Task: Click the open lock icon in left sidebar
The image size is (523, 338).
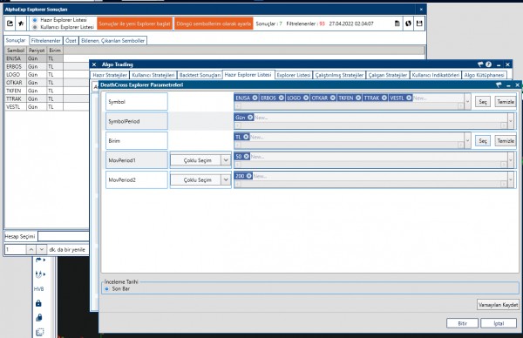Action: 38,317
